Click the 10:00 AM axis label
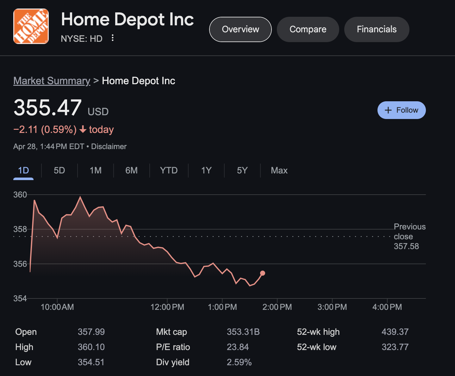The width and height of the screenshot is (455, 376). pyautogui.click(x=57, y=307)
